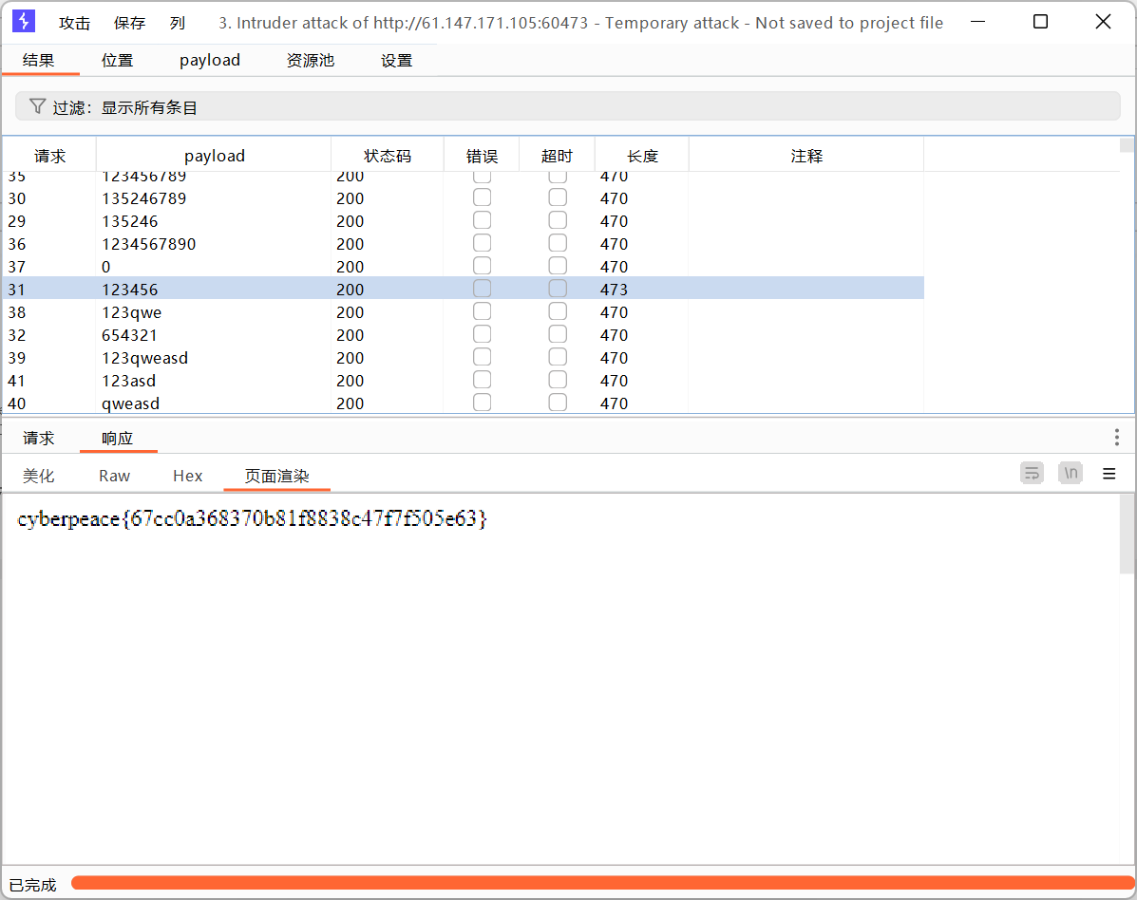The image size is (1137, 900).
Task: Click the completed attack progress bar
Action: click(x=598, y=883)
